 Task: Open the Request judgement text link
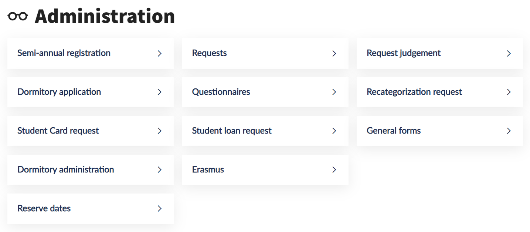point(404,53)
